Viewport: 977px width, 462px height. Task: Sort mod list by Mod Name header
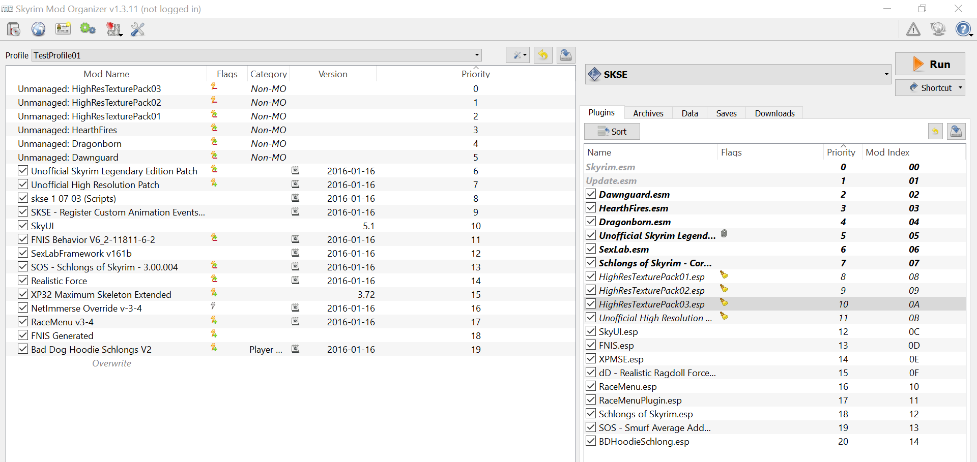[106, 74]
